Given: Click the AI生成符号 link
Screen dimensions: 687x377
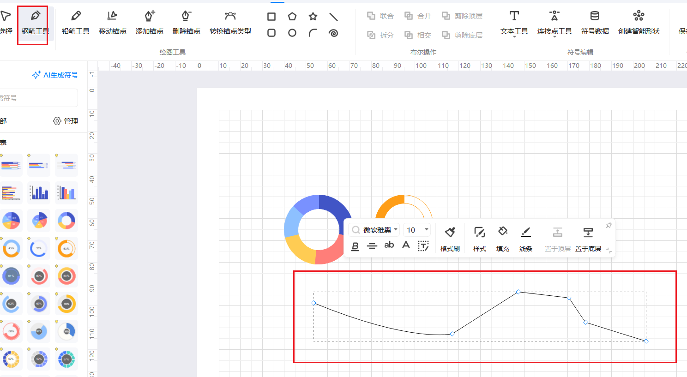Looking at the screenshot, I should (x=55, y=75).
